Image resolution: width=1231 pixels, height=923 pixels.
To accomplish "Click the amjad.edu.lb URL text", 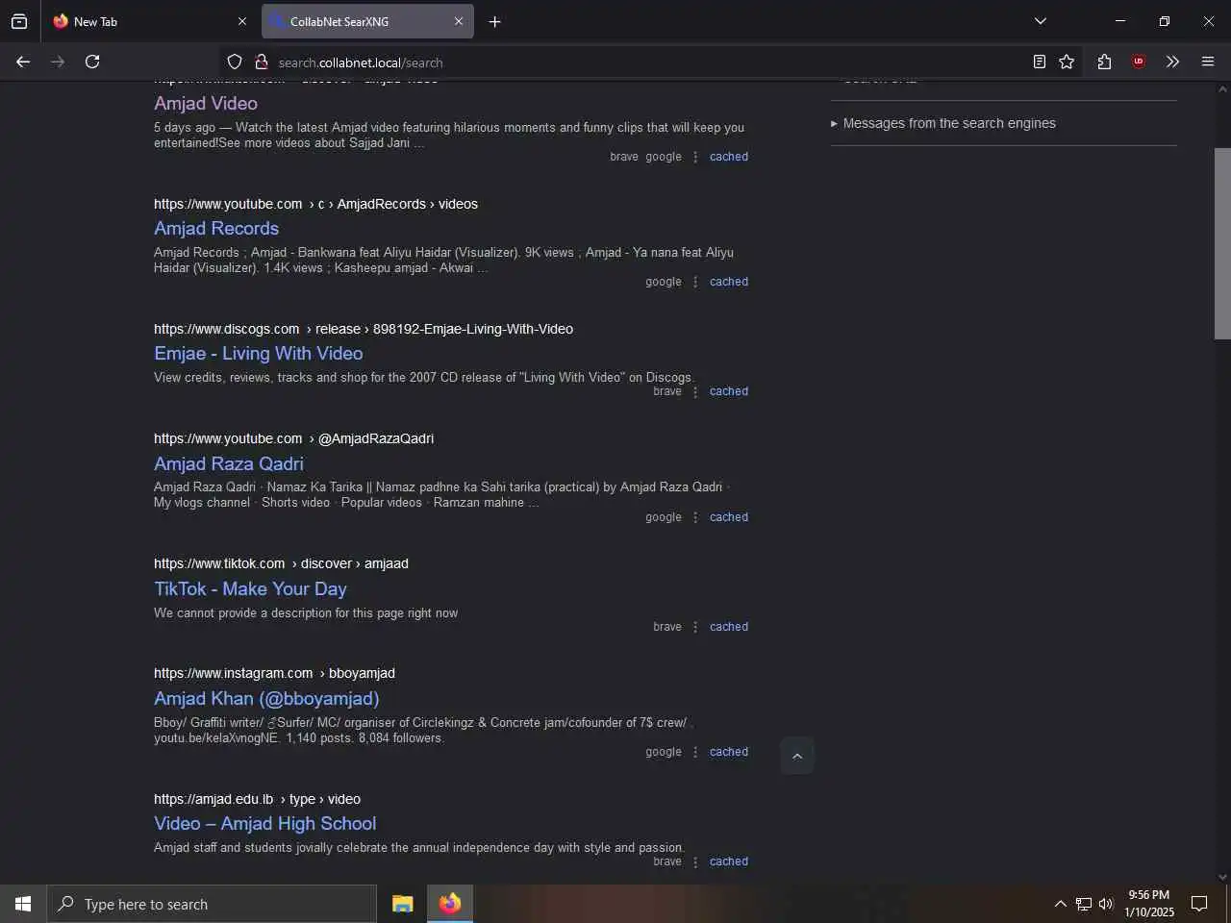I will point(257,799).
